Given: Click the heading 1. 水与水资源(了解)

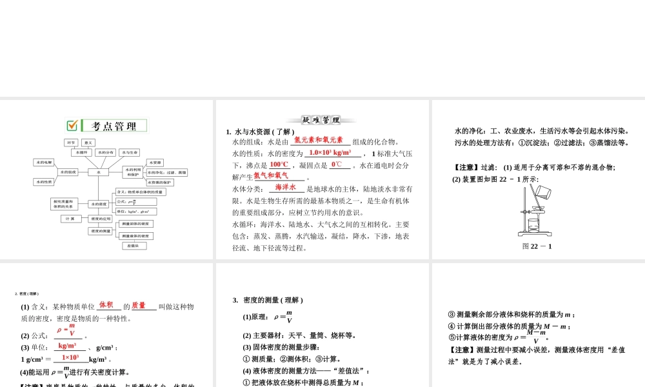Looking at the screenshot, I should click(x=261, y=132).
